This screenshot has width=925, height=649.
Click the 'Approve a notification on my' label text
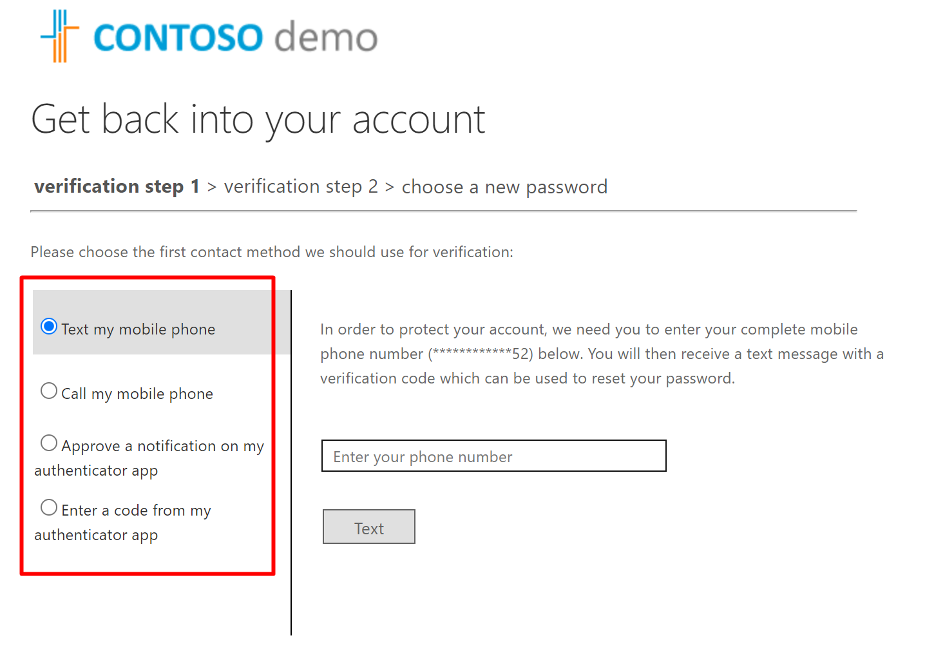(162, 446)
